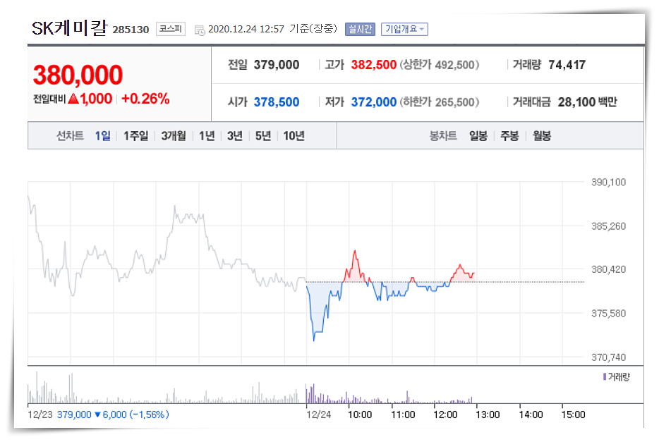Click the trading value 28,100 백만
Screen dimensions: 659x442
pyautogui.click(x=587, y=102)
